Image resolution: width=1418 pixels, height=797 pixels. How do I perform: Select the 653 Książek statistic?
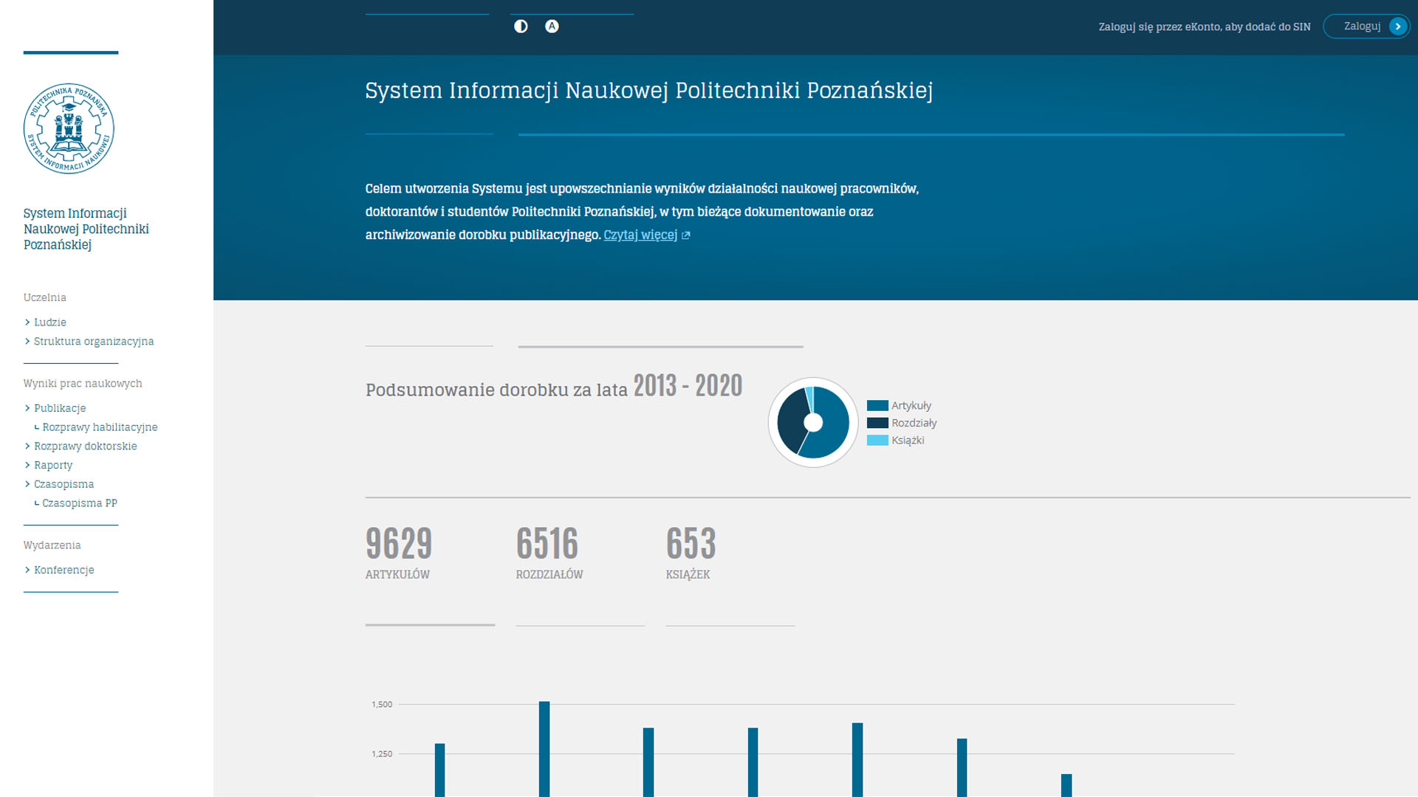(x=691, y=552)
